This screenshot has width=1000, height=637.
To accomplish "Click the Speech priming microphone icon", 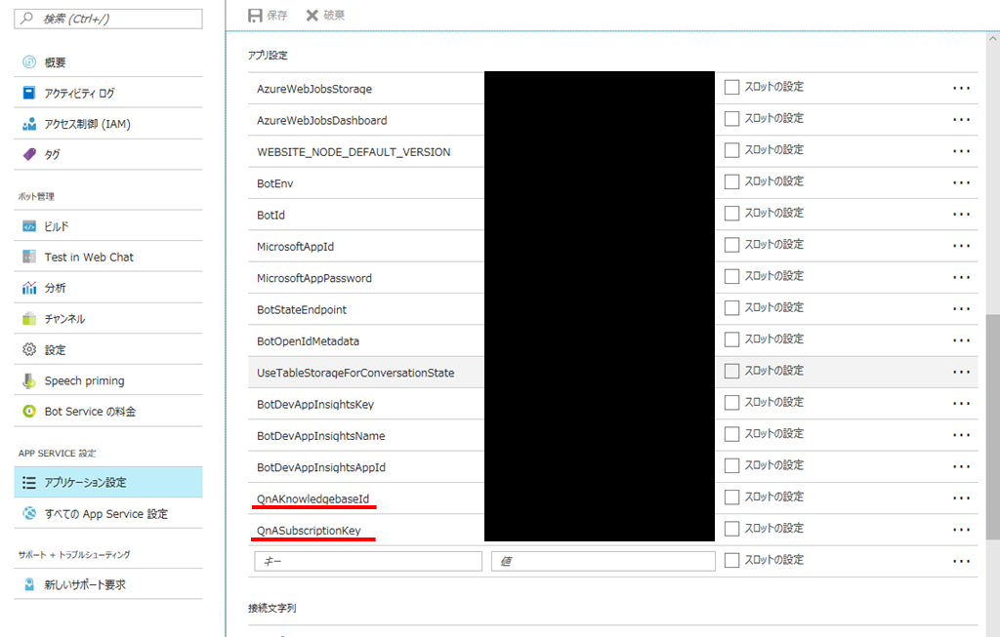I will [29, 380].
